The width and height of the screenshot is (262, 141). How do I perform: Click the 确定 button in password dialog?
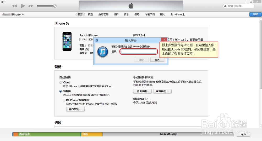pyautogui.click(x=142, y=60)
